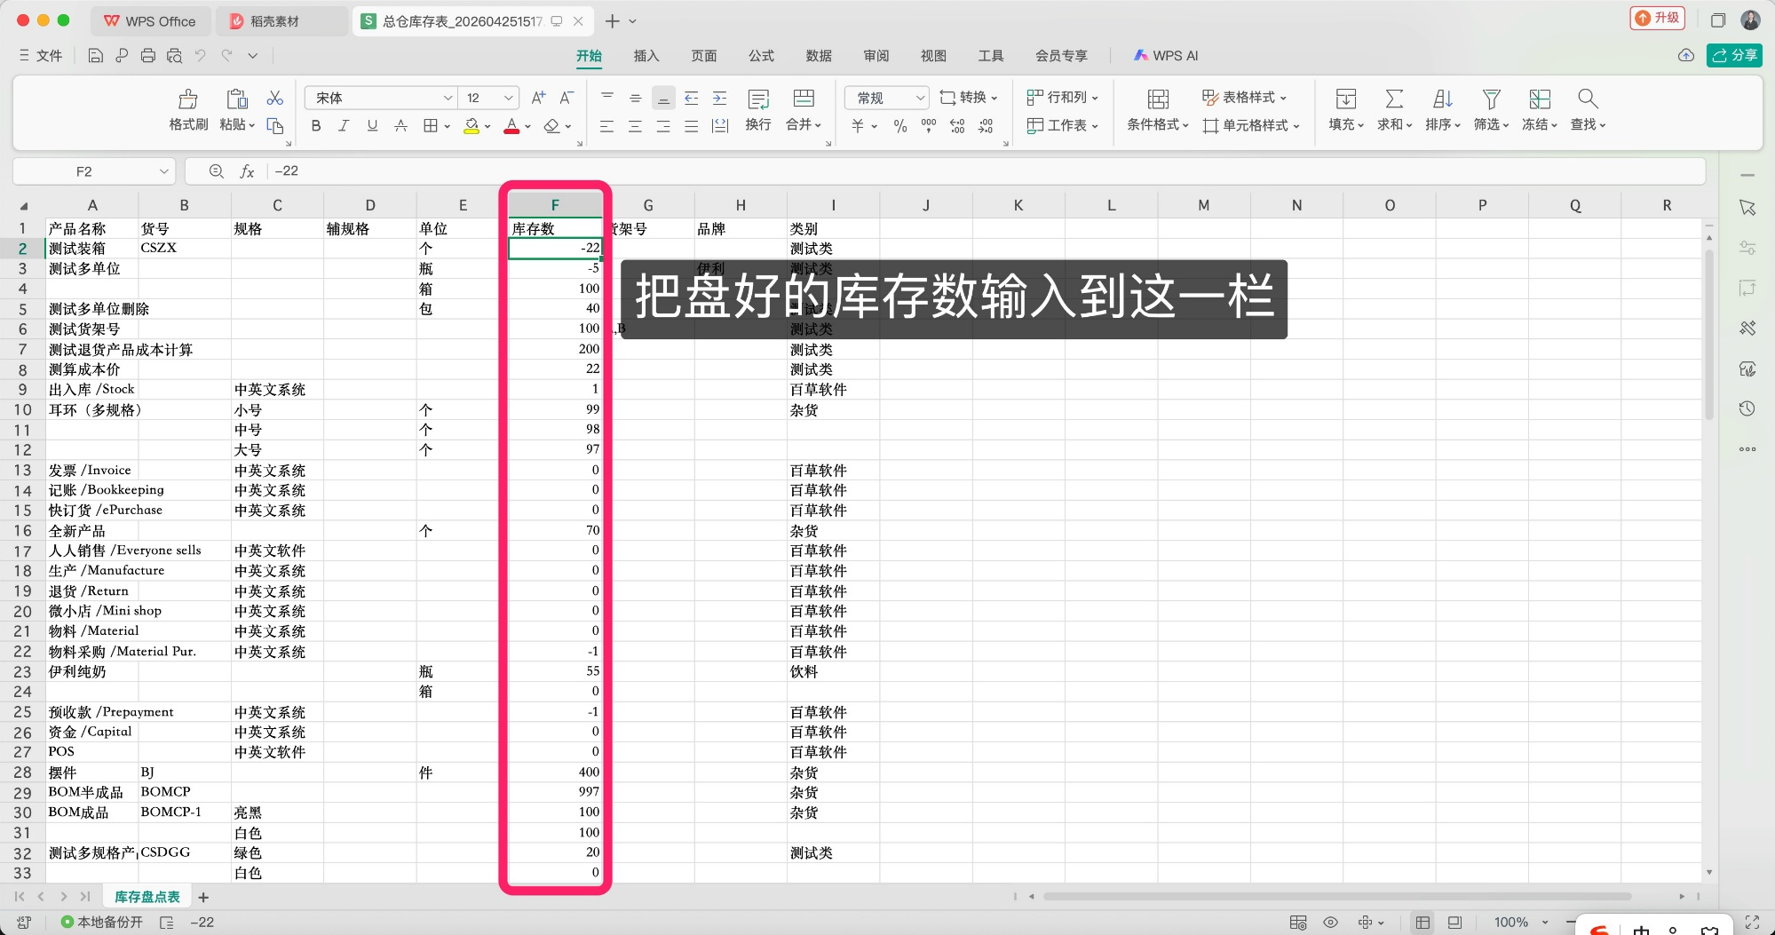Click the red font color swatch
This screenshot has width=1775, height=935.
pyautogui.click(x=511, y=126)
